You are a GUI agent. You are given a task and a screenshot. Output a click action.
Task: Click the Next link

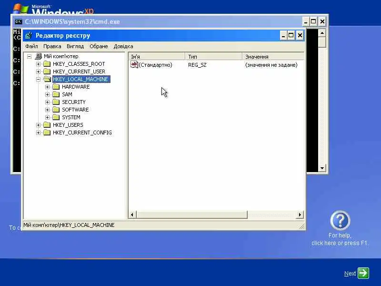click(350, 274)
